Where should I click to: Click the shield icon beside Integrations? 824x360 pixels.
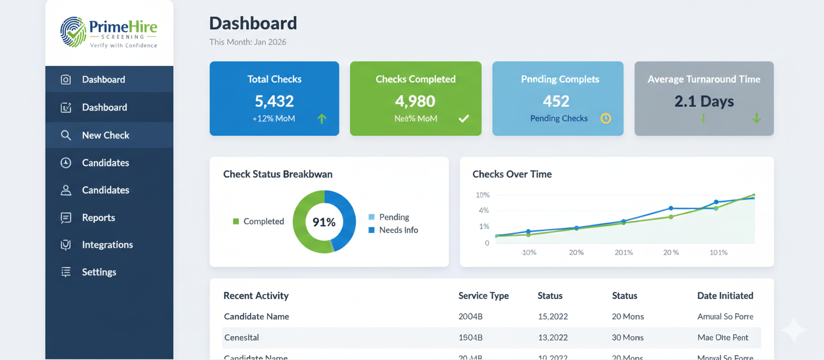coord(66,245)
